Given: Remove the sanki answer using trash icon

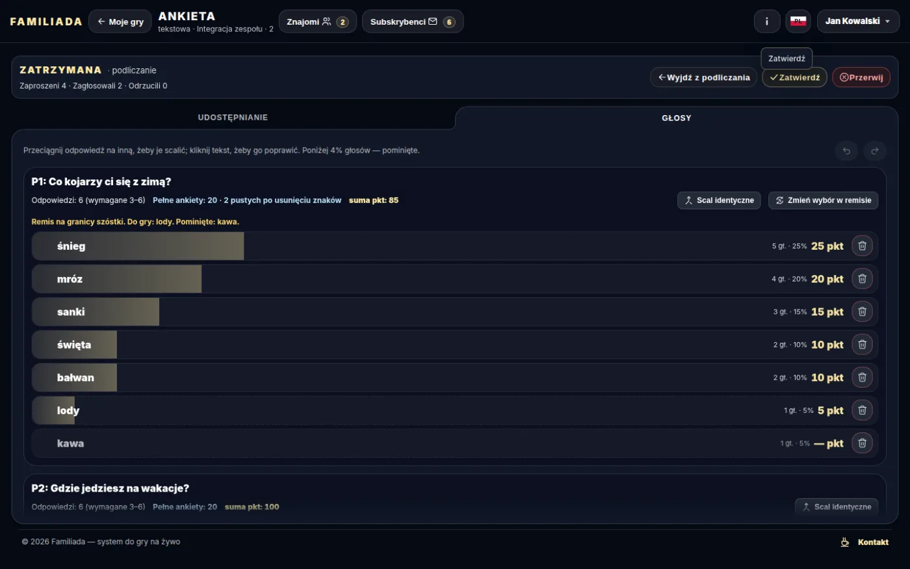Looking at the screenshot, I should coord(862,311).
